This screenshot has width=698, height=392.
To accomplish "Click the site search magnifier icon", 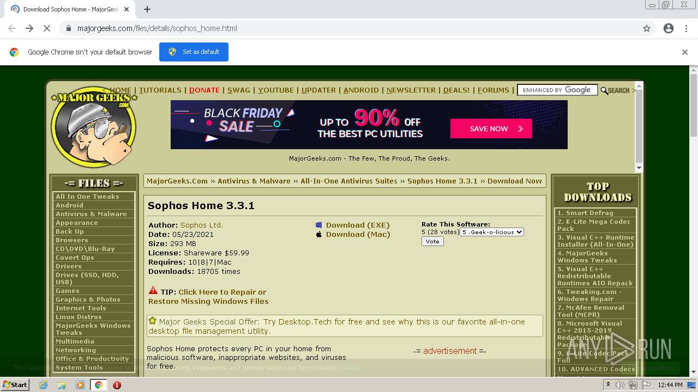I will (x=604, y=91).
